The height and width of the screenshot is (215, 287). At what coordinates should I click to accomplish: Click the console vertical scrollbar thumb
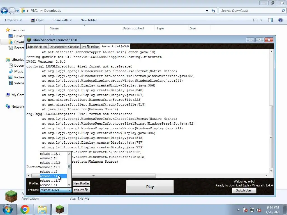coord(271,137)
